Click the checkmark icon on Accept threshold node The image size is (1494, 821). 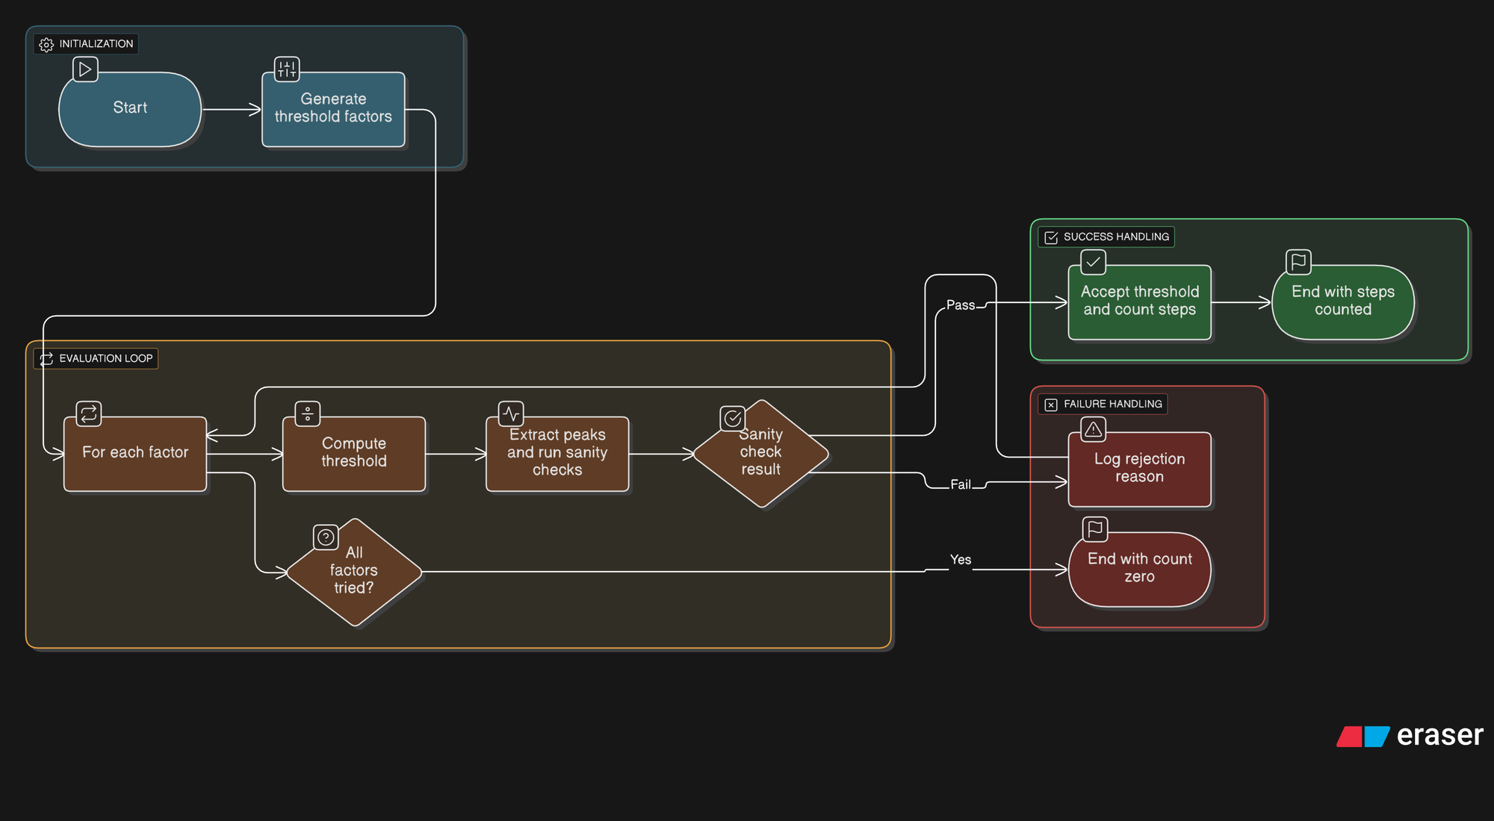(1093, 262)
